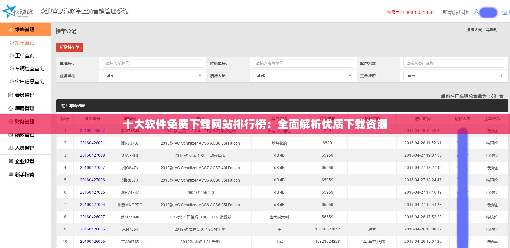Click plate number 使M74848
The width and height of the screenshot is (510, 248).
(x=130, y=217)
